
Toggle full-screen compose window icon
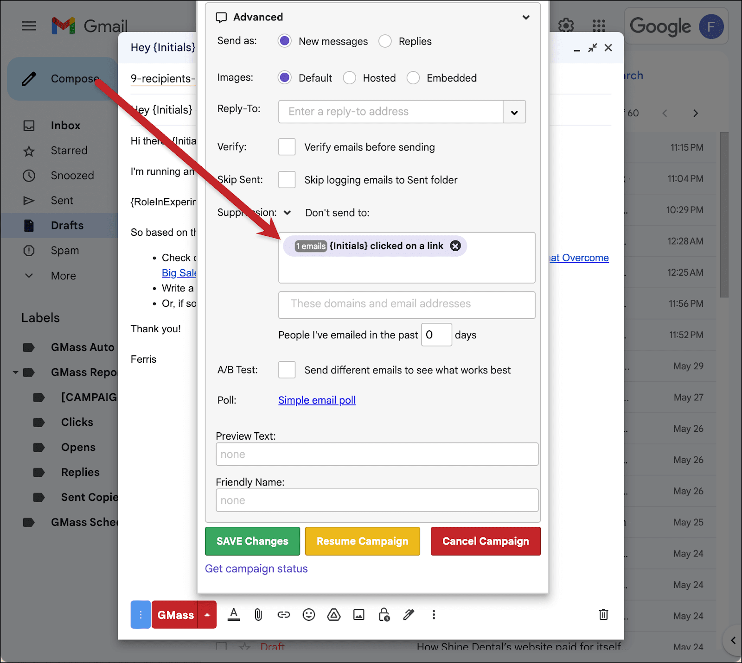pyautogui.click(x=593, y=48)
